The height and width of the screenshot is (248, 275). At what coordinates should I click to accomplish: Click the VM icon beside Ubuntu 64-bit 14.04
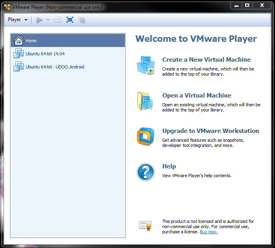(18, 53)
